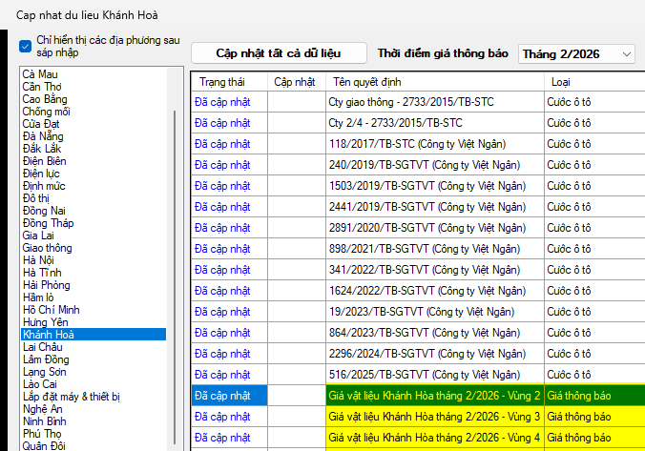The width and height of the screenshot is (645, 451).
Task: Select 'Giao thông' list entry
Action: [48, 248]
